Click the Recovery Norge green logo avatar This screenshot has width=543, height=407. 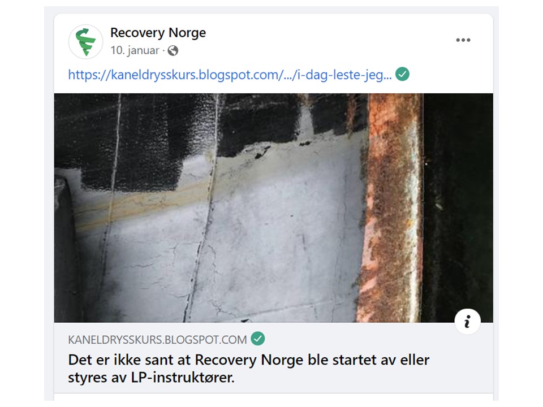pos(85,41)
